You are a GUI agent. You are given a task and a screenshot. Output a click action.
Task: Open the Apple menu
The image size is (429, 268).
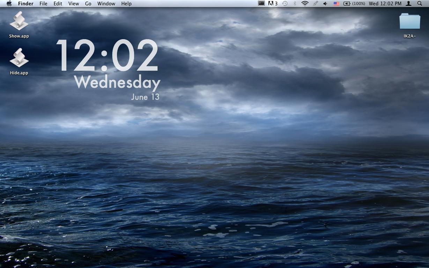tap(9, 3)
